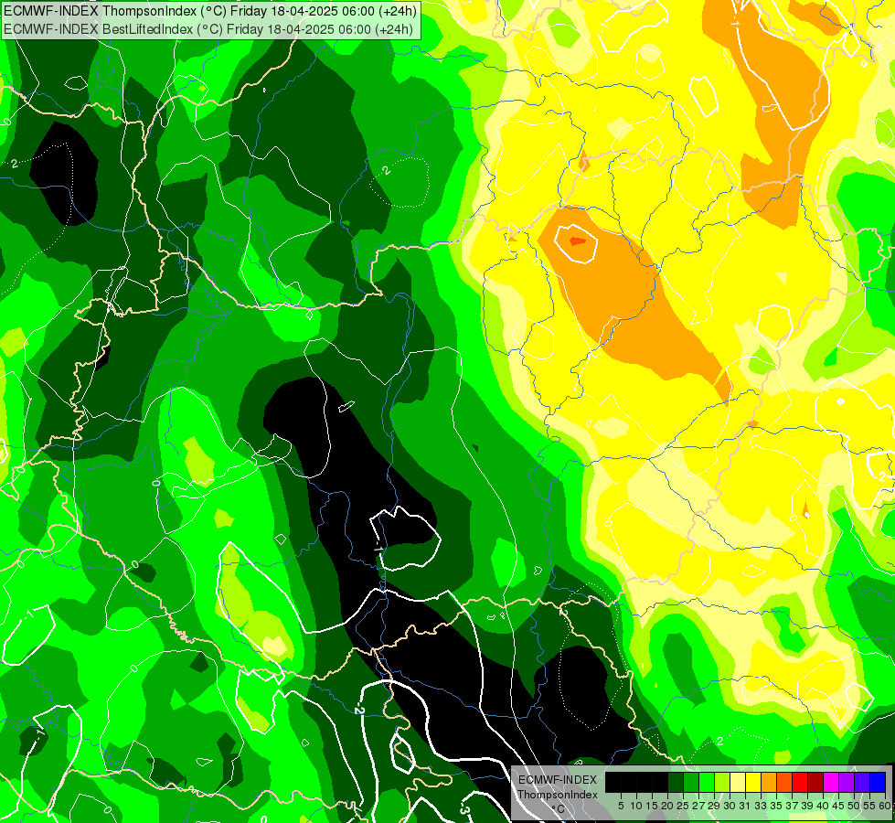Click the legend tick label 50
The image size is (895, 823).
point(855,806)
